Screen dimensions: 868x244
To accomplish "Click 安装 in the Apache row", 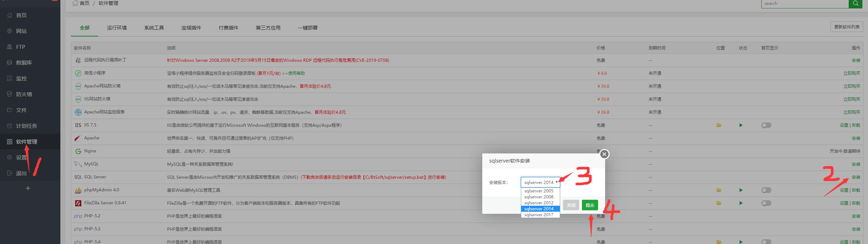I will pyautogui.click(x=856, y=138).
